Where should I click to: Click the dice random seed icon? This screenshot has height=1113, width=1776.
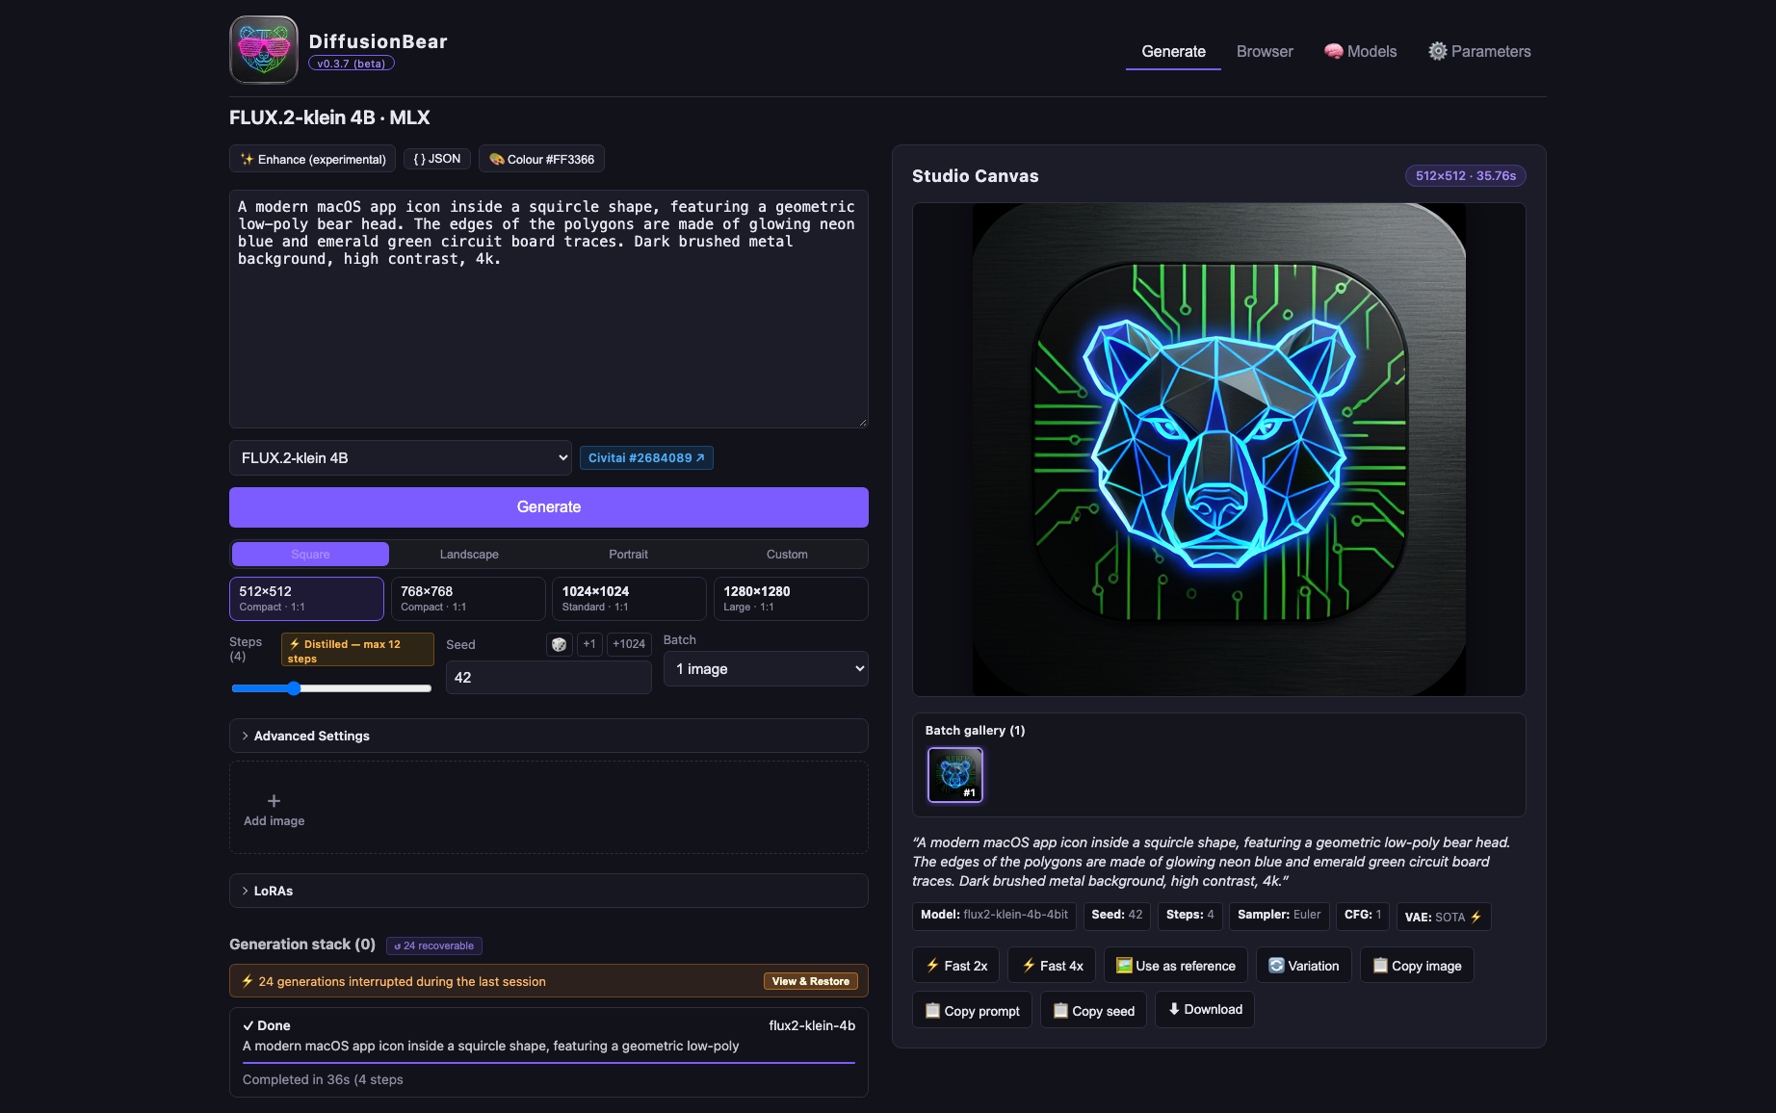pyautogui.click(x=559, y=644)
